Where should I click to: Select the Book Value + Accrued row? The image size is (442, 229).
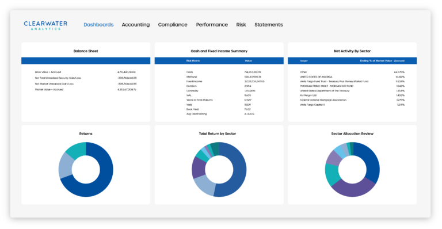pyautogui.click(x=86, y=72)
